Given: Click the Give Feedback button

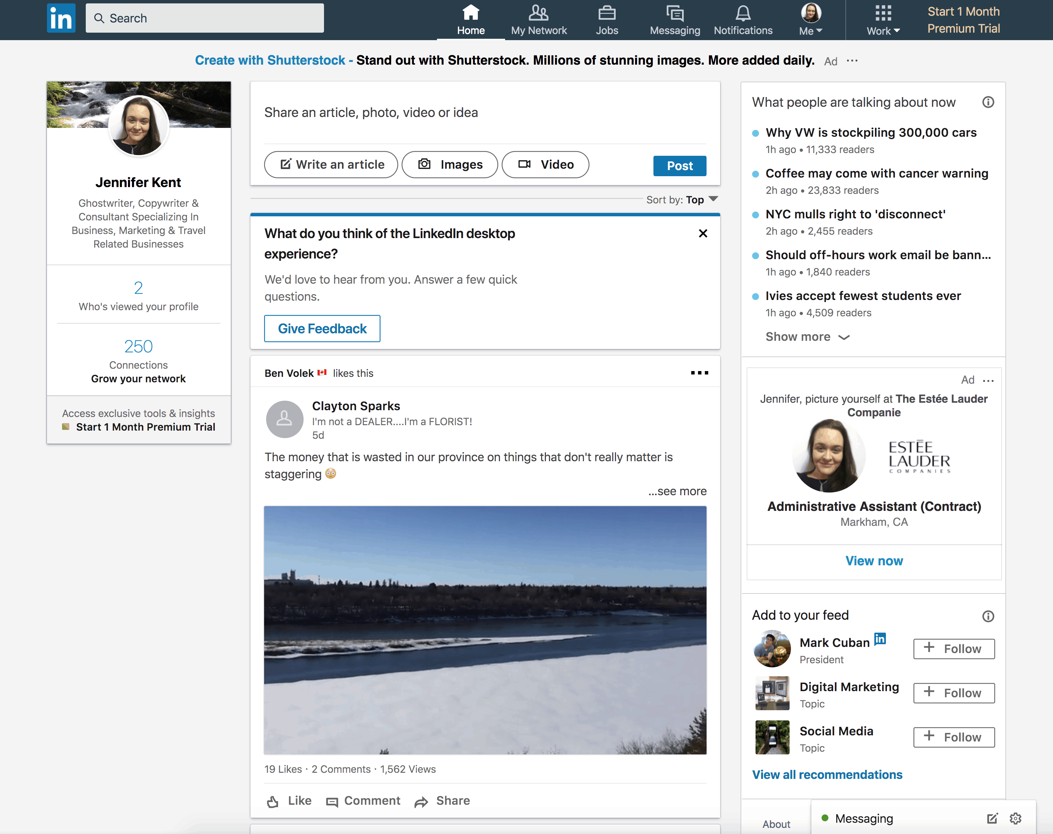Looking at the screenshot, I should (322, 328).
